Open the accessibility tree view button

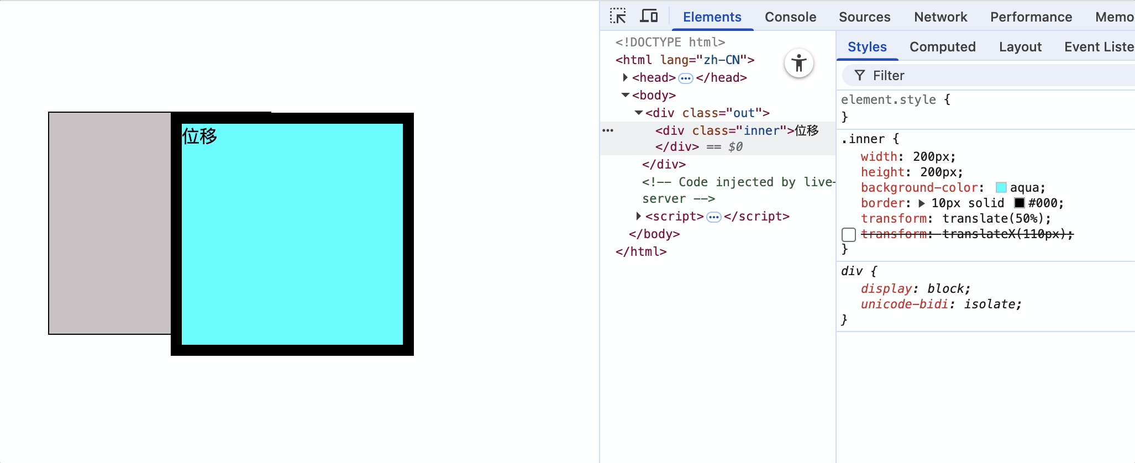pyautogui.click(x=799, y=63)
